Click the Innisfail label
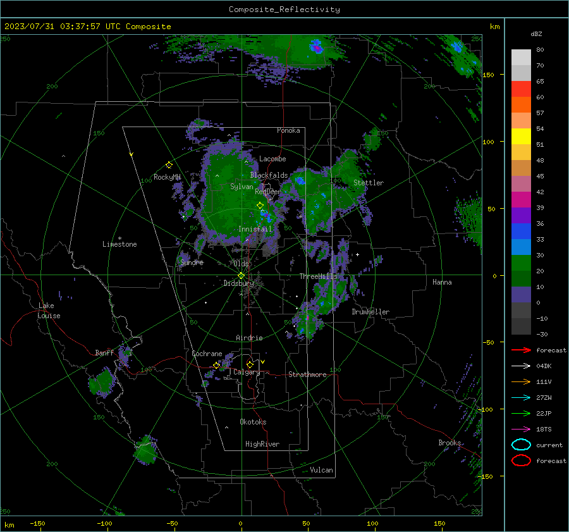Viewport: 569px width, 532px height. click(255, 229)
